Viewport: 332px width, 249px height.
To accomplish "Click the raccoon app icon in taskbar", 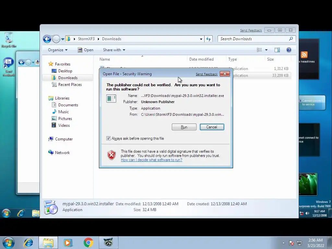I will (108, 242).
